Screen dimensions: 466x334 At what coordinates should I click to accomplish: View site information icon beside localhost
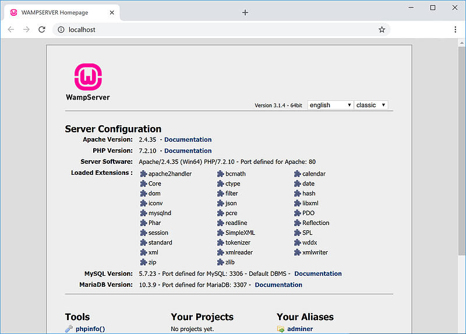[61, 30]
